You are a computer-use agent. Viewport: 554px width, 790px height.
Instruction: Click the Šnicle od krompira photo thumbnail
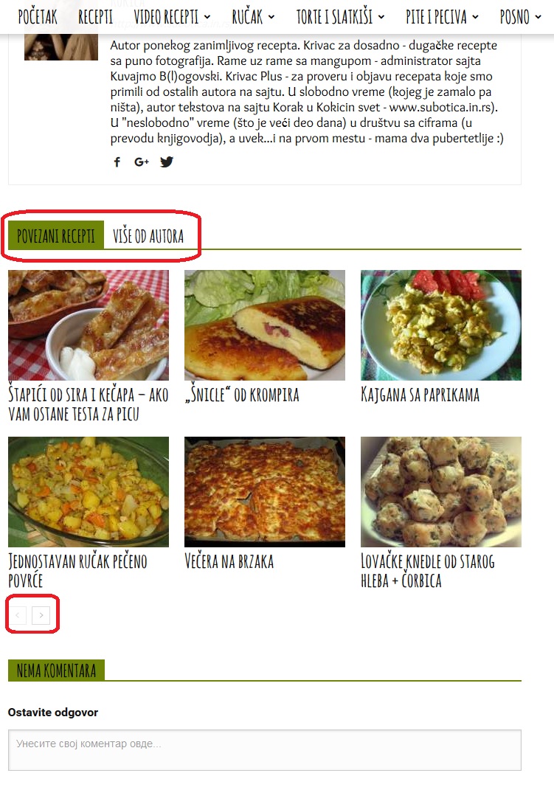click(265, 325)
